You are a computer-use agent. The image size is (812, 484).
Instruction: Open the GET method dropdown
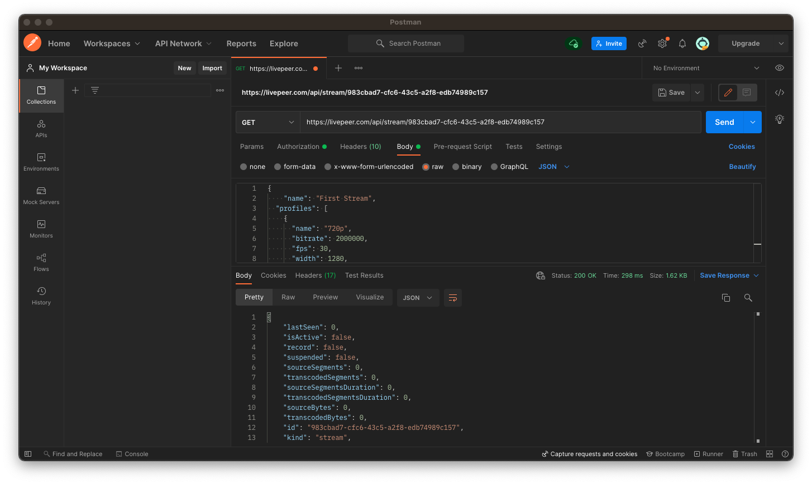(268, 122)
